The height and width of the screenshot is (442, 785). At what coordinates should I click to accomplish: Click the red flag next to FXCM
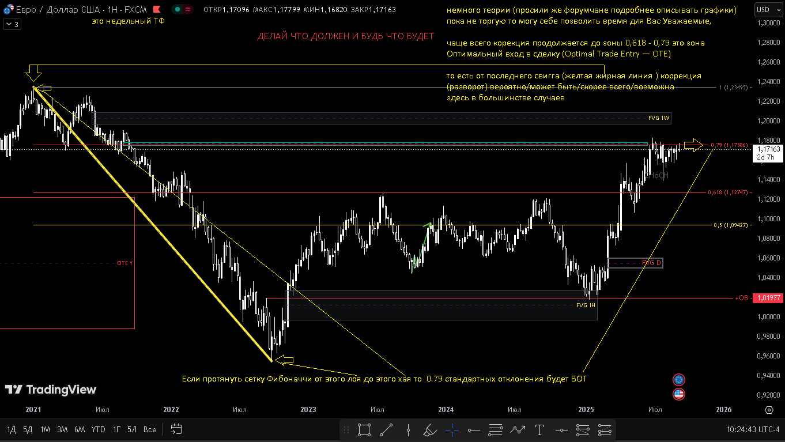(x=156, y=10)
